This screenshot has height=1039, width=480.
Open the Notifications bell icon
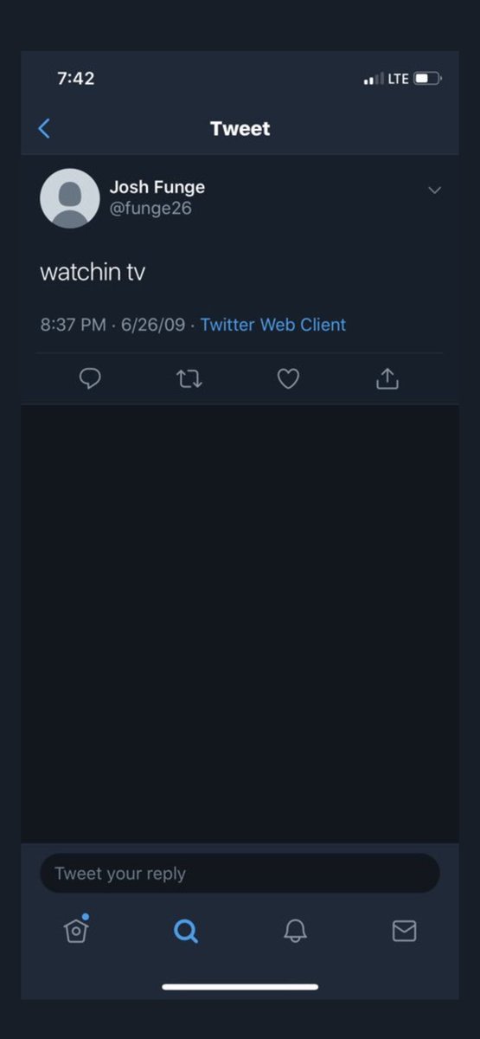coord(295,931)
